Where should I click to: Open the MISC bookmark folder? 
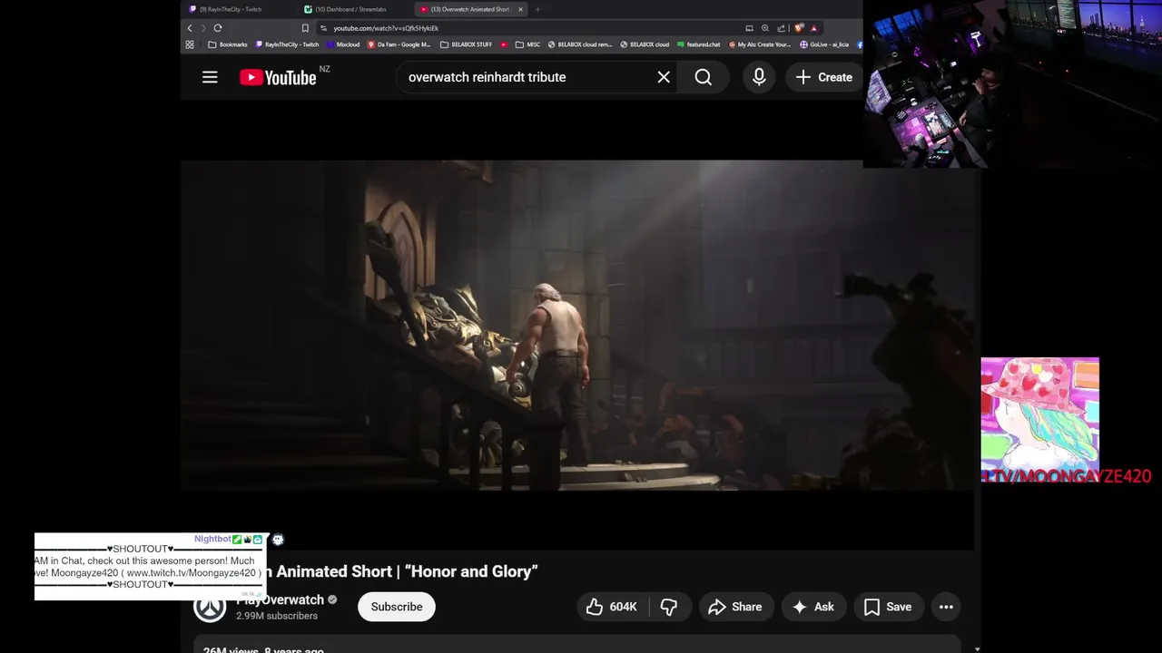(x=527, y=44)
